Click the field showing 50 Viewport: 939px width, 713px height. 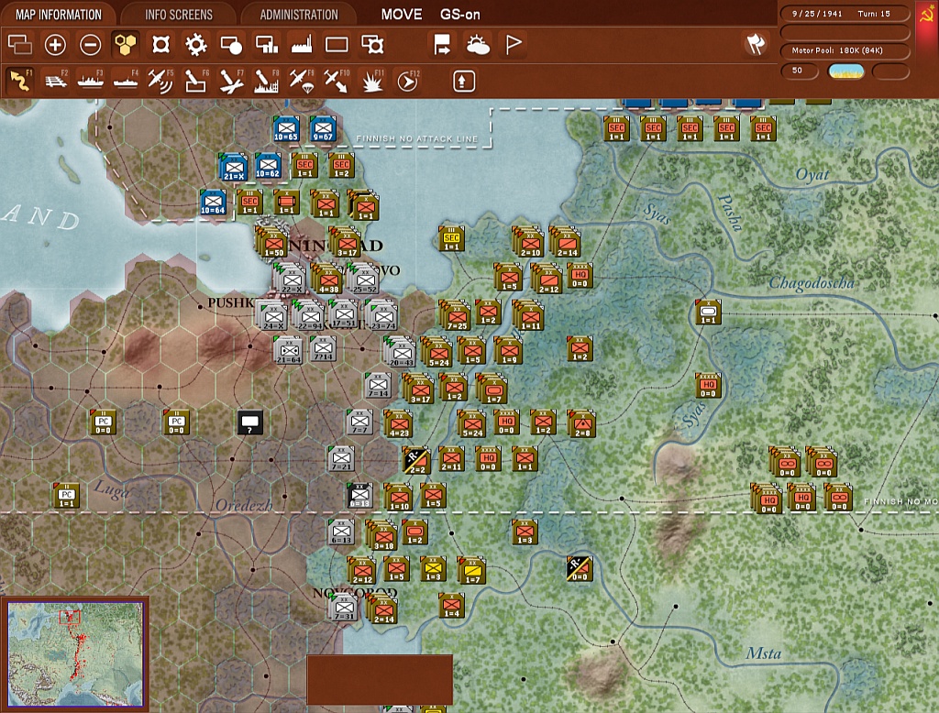(800, 71)
